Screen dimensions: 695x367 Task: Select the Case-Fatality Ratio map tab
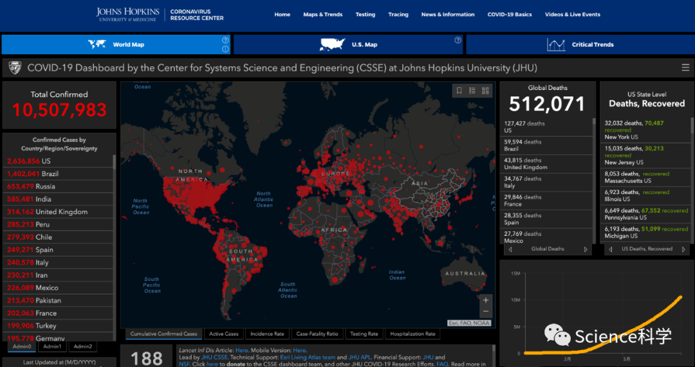click(x=317, y=334)
